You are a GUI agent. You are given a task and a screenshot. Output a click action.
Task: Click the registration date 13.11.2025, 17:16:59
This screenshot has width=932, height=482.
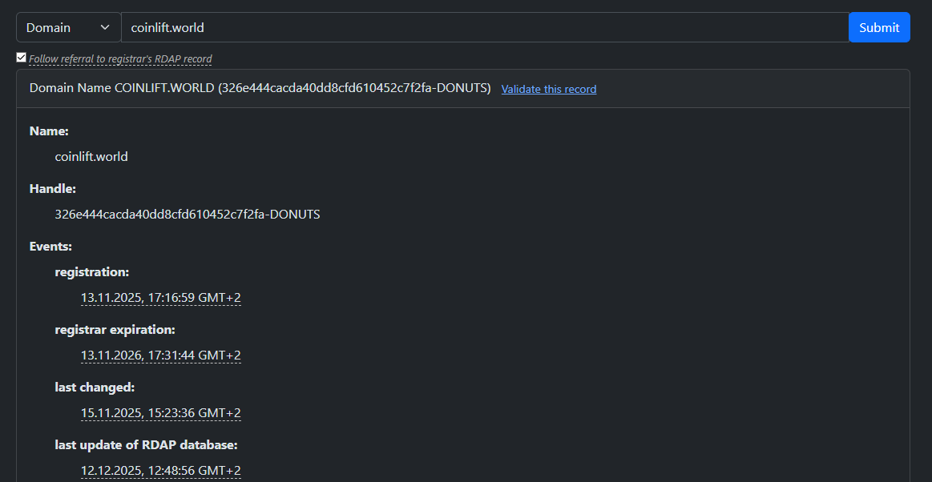(160, 298)
